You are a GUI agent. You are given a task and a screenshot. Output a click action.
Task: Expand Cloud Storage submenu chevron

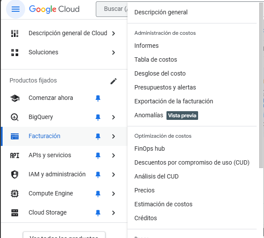(x=114, y=213)
